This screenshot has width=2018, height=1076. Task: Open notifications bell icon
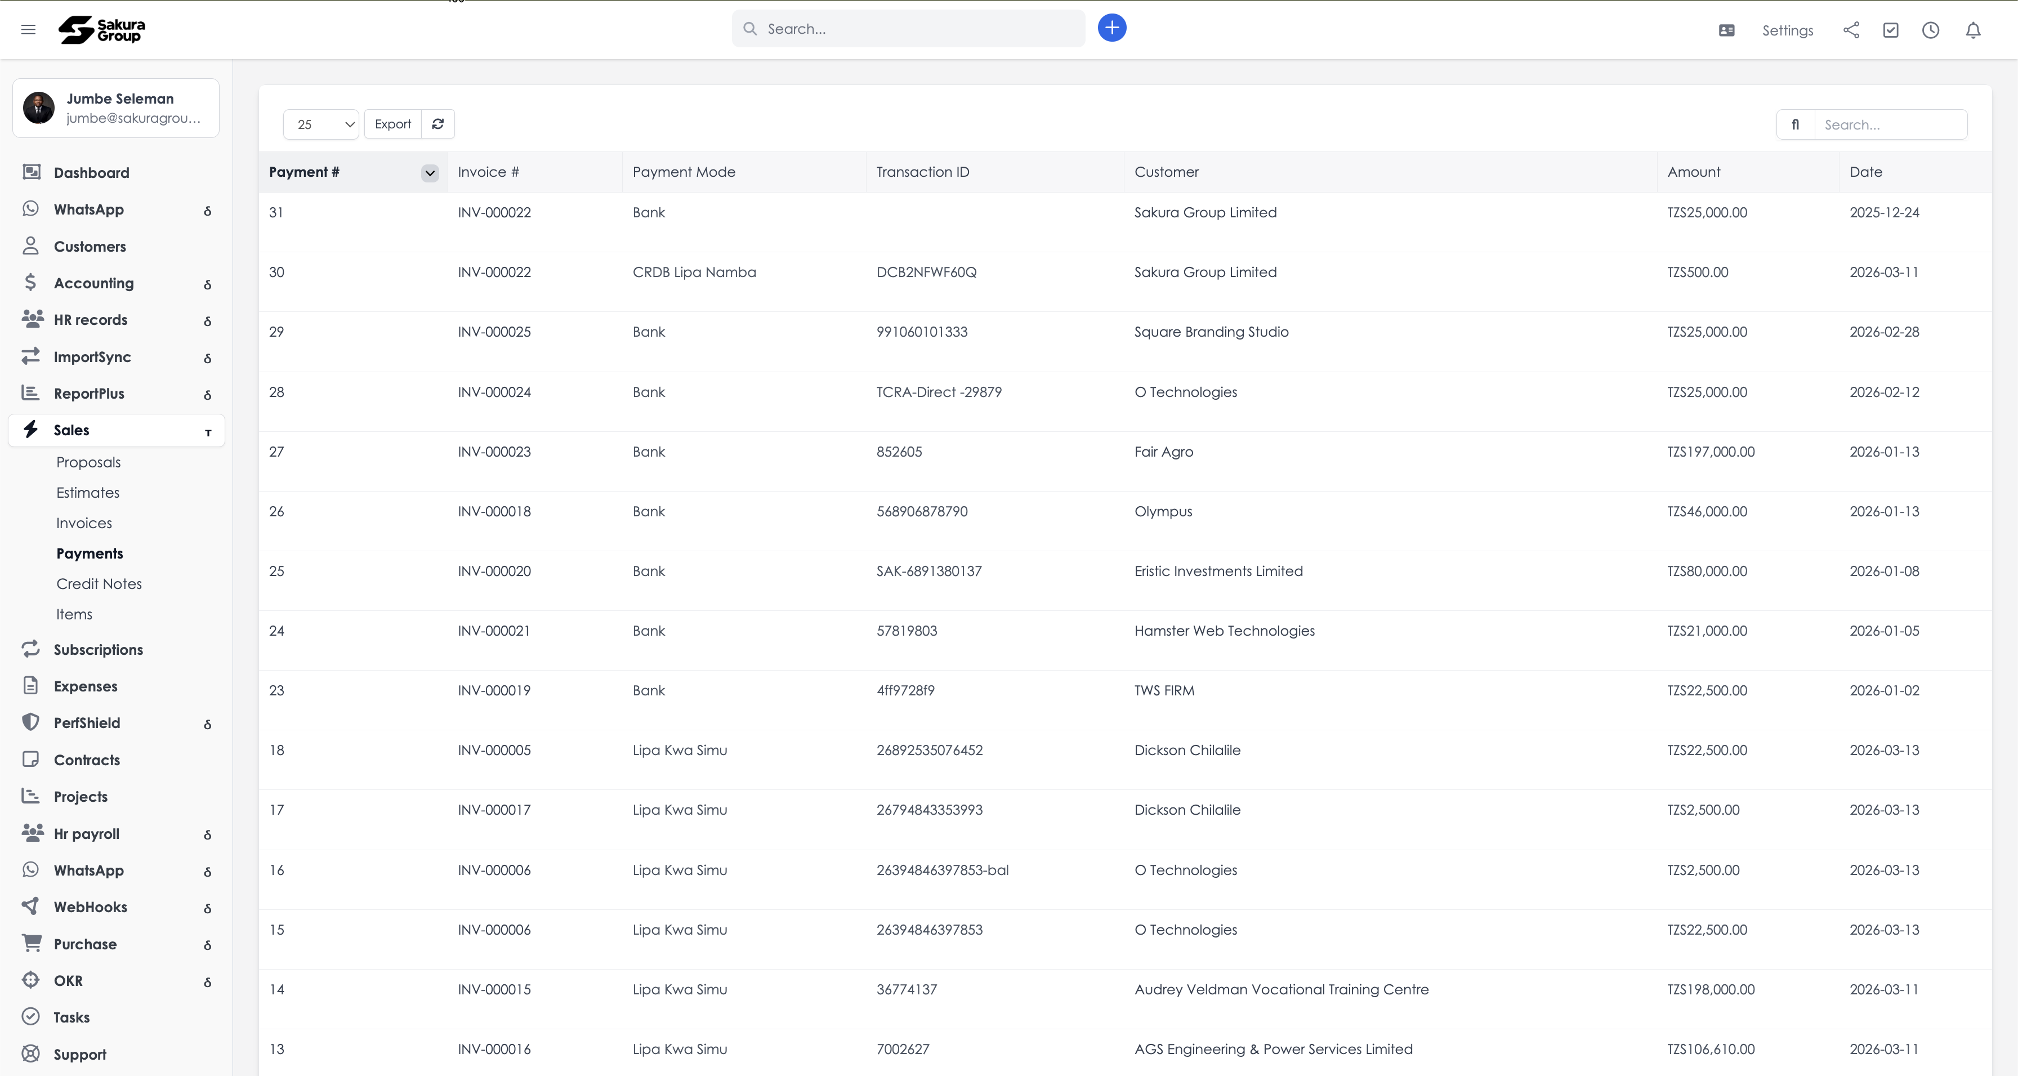(1974, 30)
